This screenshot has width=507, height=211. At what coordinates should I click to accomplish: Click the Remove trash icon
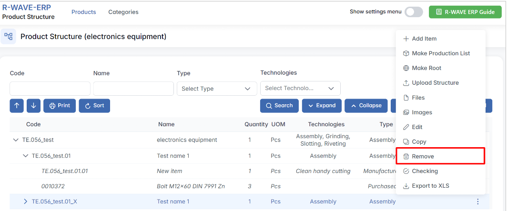(406, 156)
